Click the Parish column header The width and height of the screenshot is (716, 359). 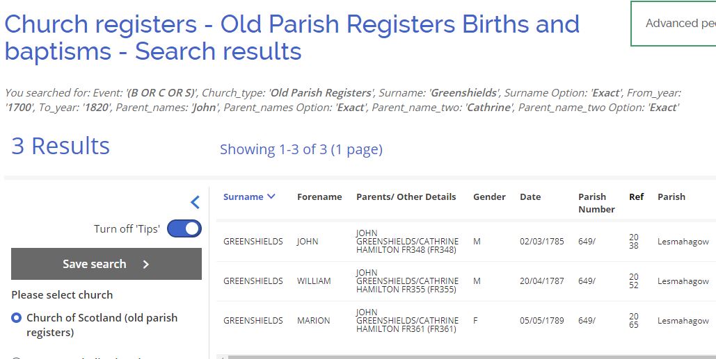[671, 197]
